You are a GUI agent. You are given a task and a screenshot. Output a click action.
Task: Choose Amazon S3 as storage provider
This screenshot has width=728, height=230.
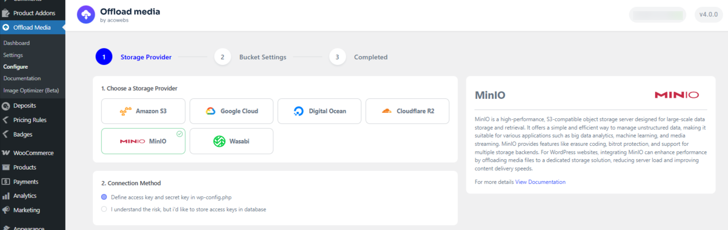coord(143,111)
